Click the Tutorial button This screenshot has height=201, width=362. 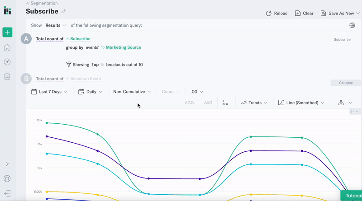point(352,196)
